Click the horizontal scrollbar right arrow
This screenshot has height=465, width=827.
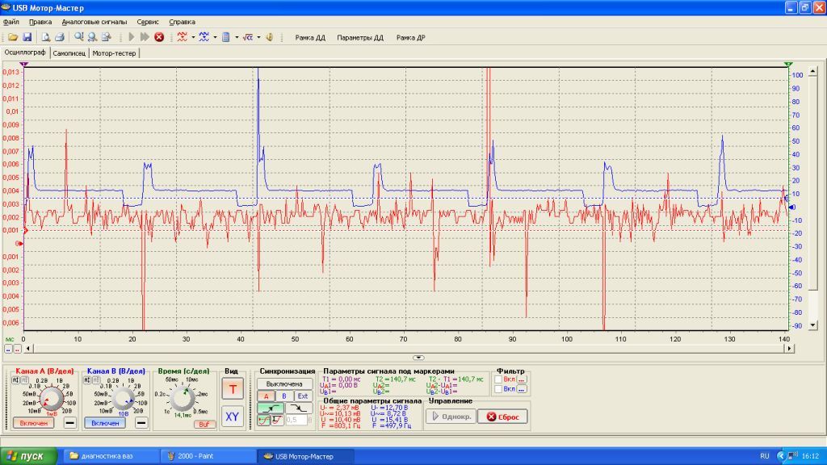(789, 348)
